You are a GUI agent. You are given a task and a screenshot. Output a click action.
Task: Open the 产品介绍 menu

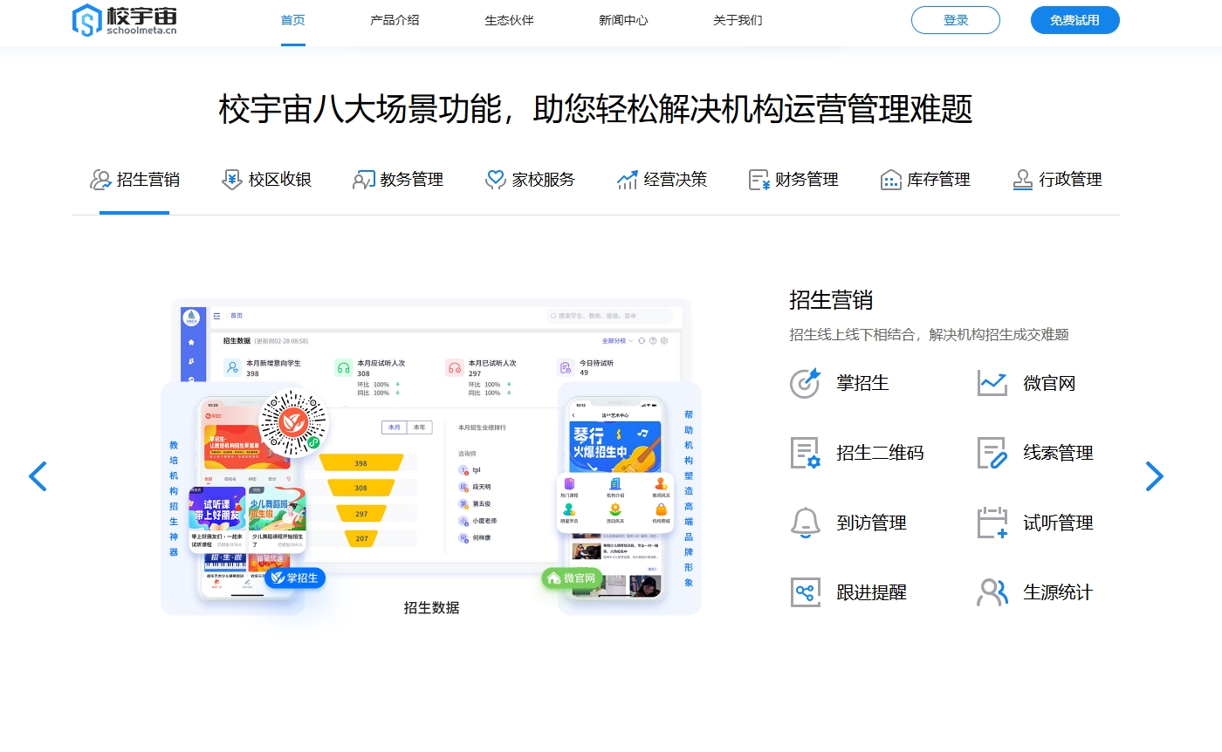pyautogui.click(x=395, y=20)
